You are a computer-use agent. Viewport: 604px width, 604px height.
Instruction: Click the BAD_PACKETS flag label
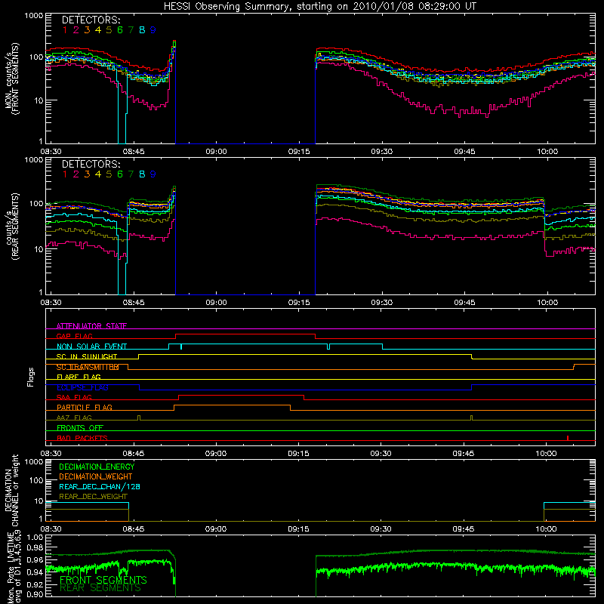[82, 438]
